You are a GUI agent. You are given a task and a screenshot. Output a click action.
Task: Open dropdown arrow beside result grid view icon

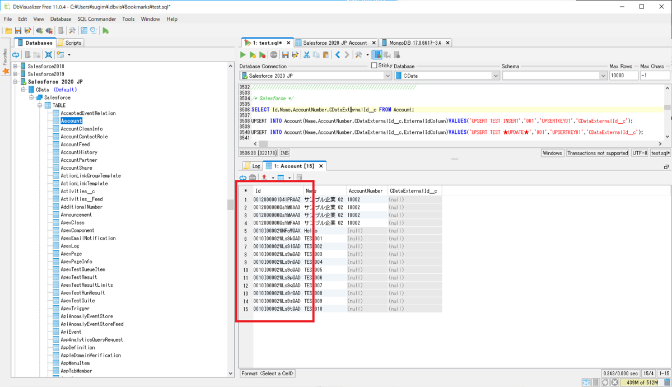tap(289, 178)
